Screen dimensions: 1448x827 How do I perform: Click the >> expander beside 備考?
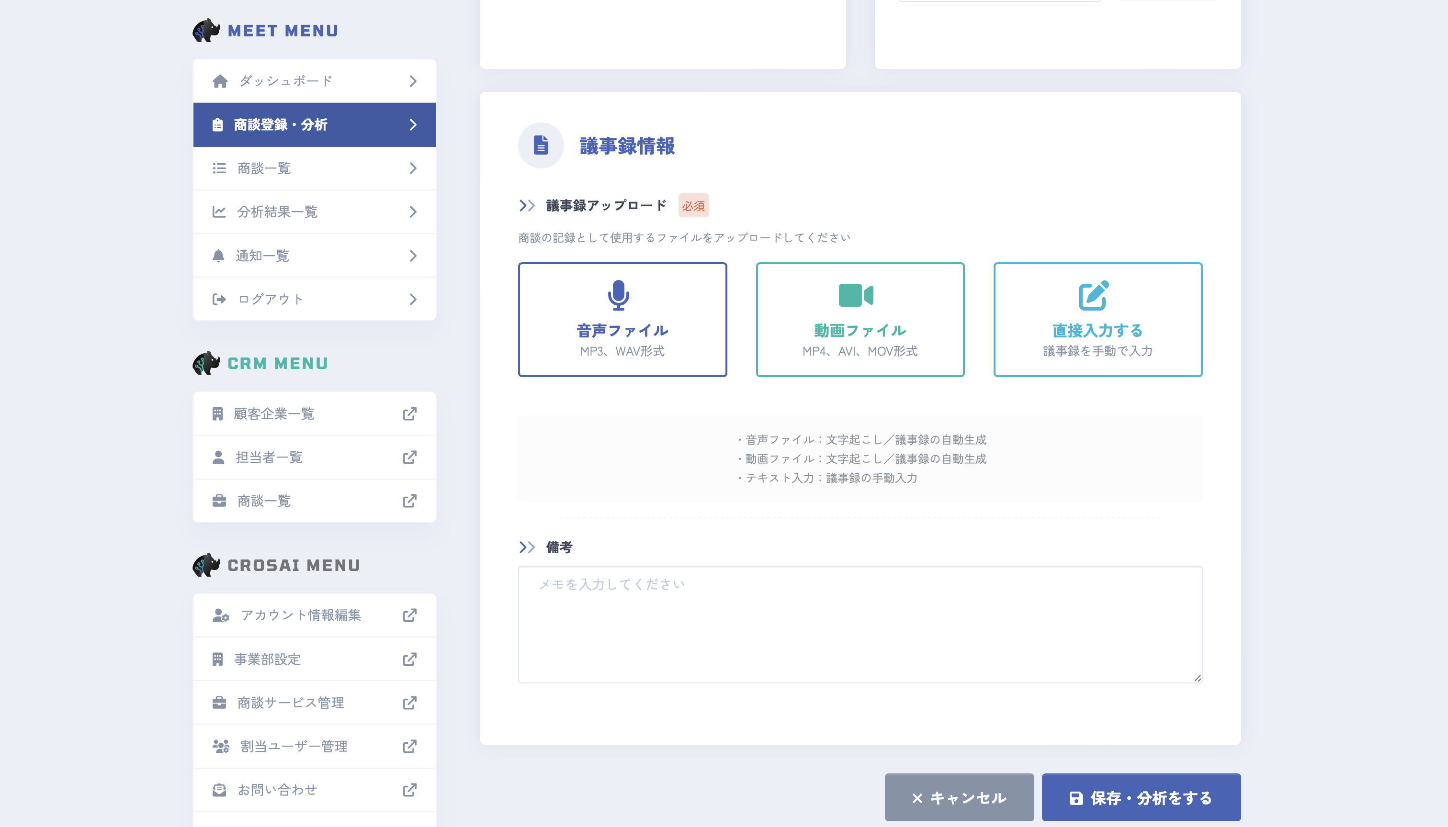click(527, 547)
